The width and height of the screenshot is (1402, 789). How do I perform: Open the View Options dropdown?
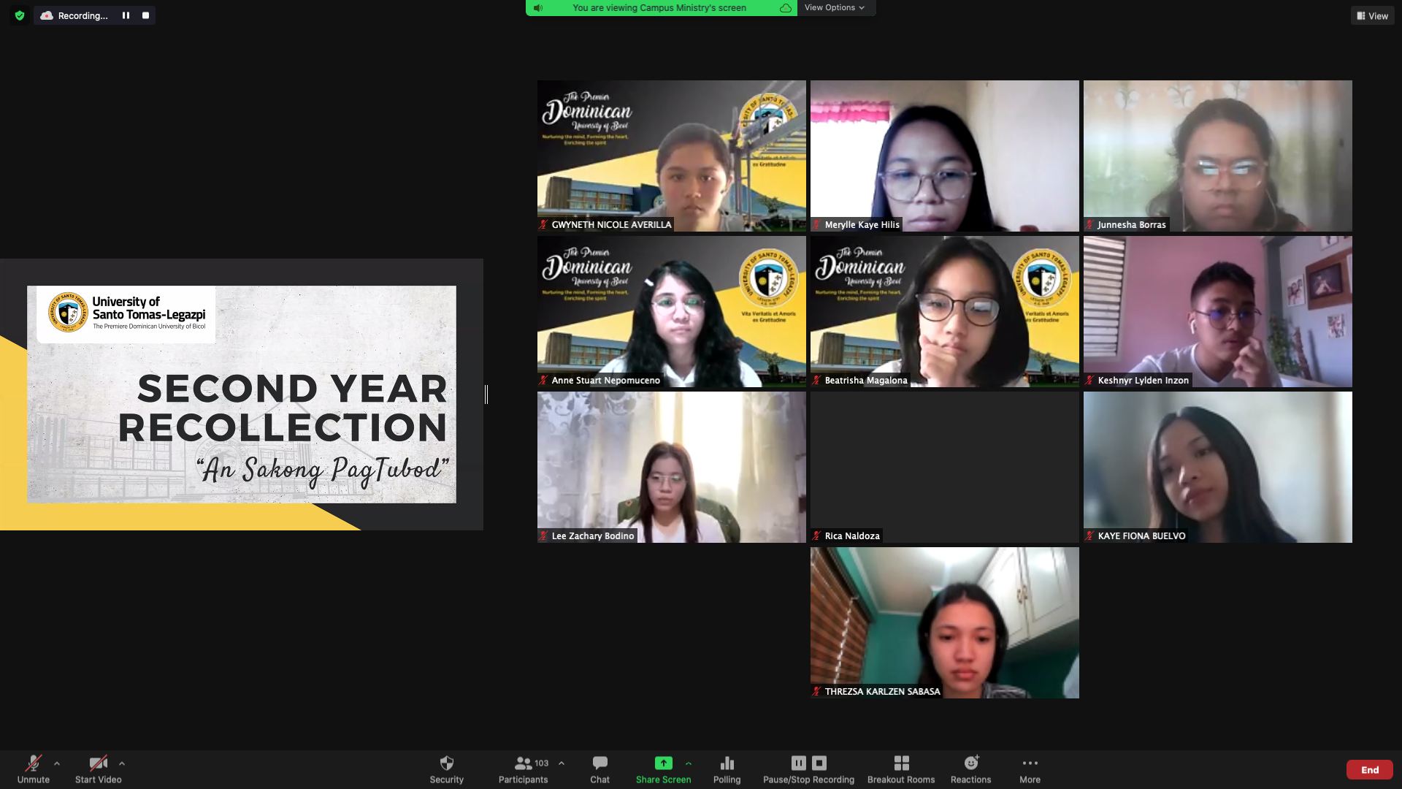point(834,7)
